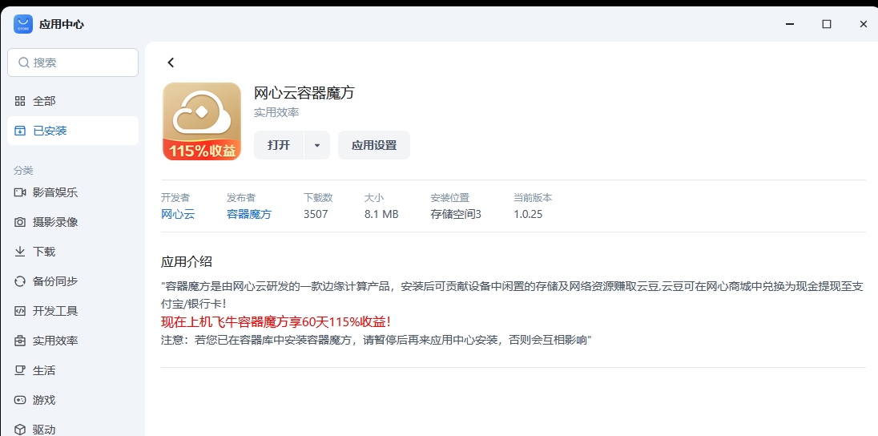The image size is (878, 436).
Task: Click the 下载 arrow icon
Action: [x=20, y=252]
